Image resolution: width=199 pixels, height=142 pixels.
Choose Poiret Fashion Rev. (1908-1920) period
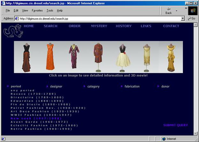pos(48,108)
